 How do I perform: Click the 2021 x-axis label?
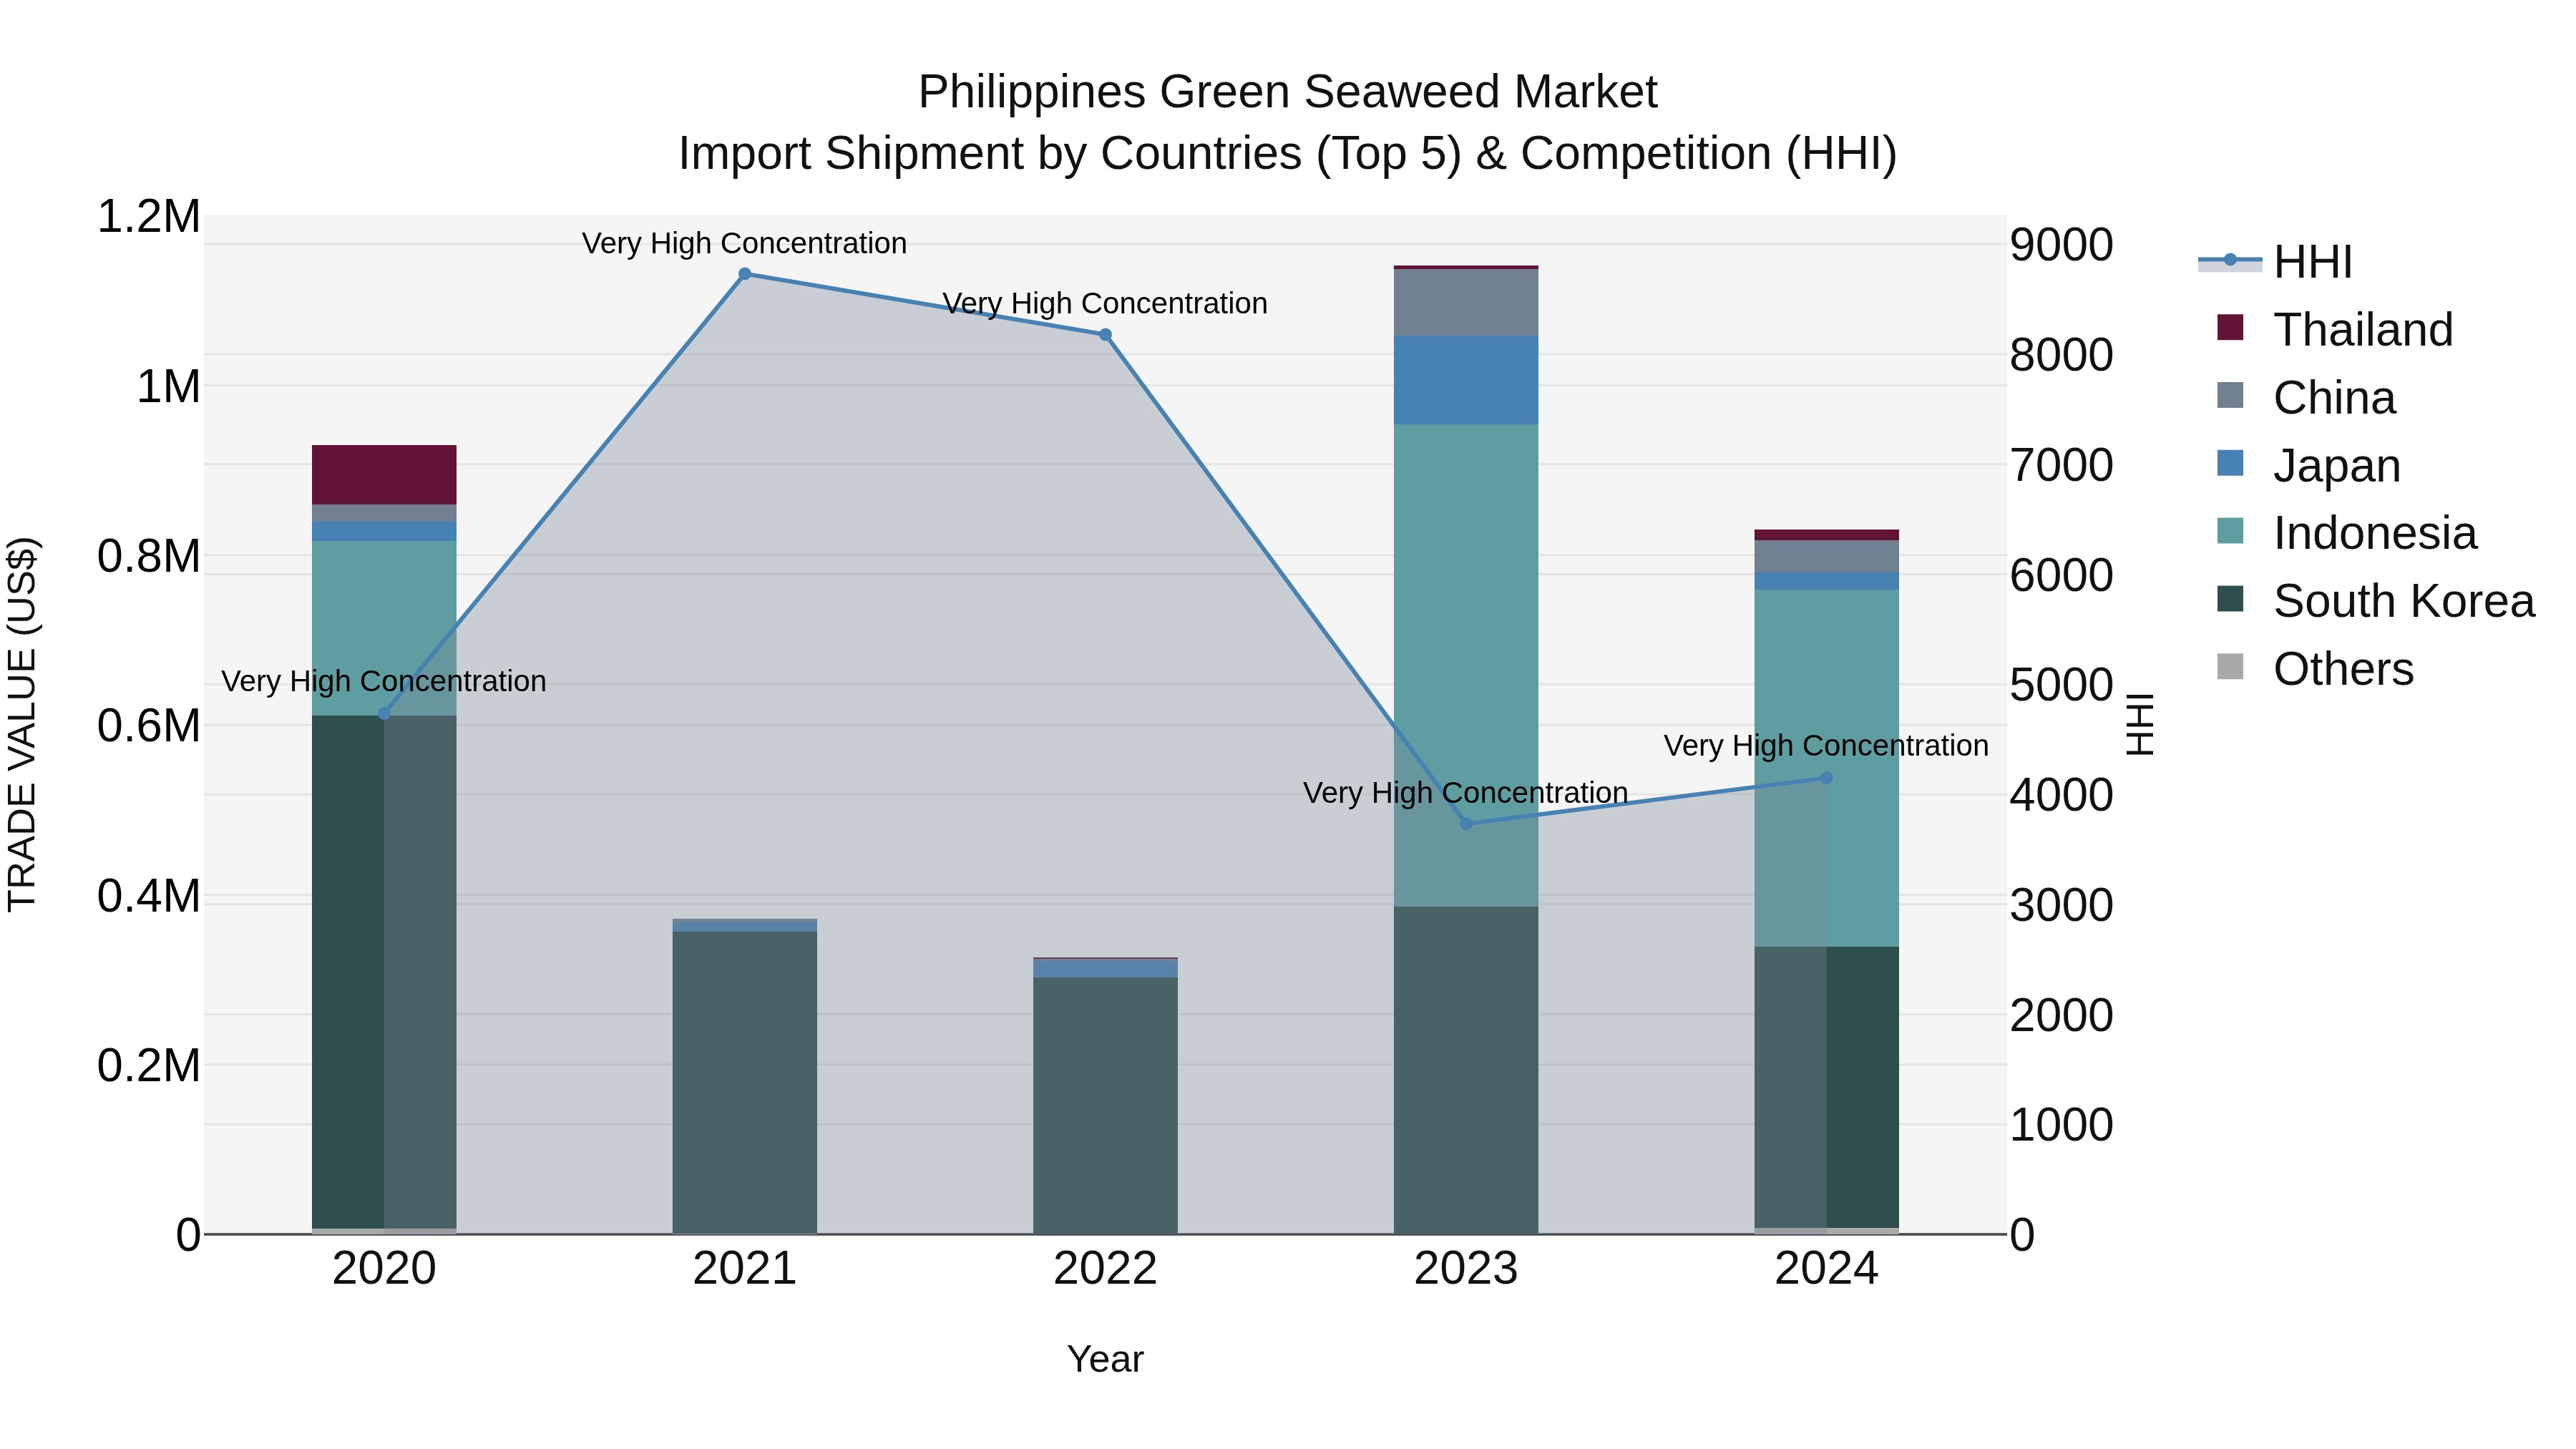point(745,1269)
